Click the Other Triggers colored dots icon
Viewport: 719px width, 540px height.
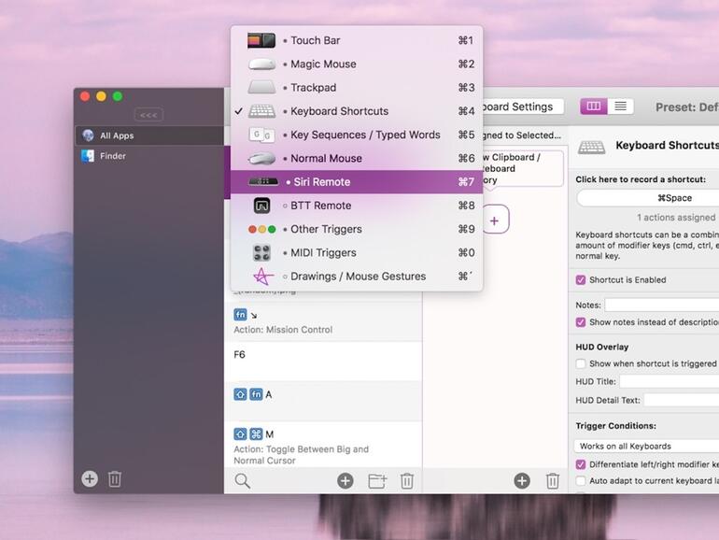(x=261, y=229)
